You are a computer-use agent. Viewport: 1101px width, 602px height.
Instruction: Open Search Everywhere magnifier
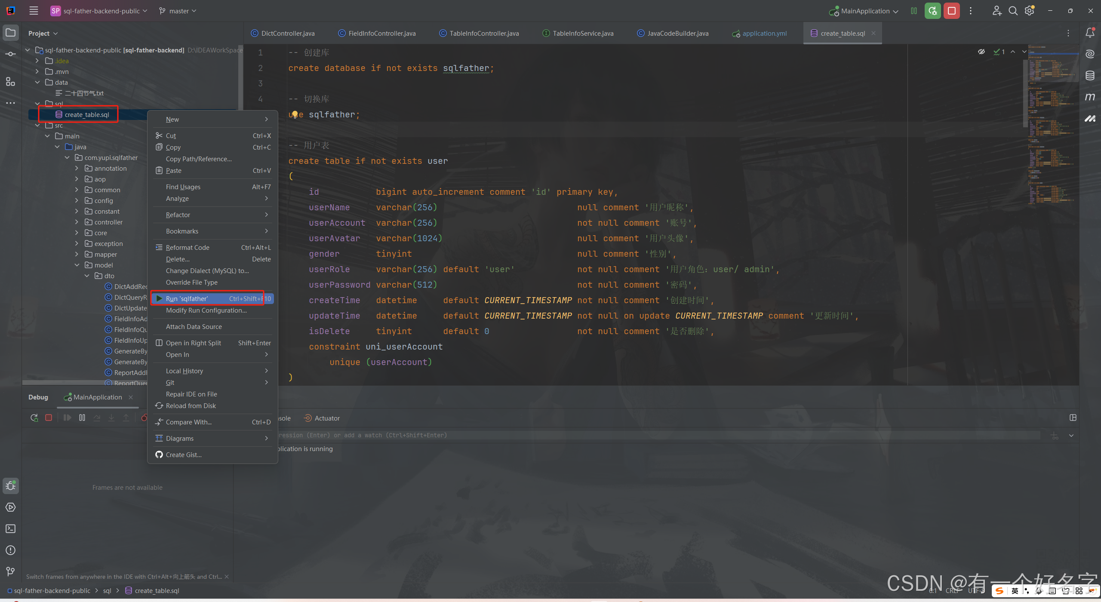click(x=1013, y=11)
